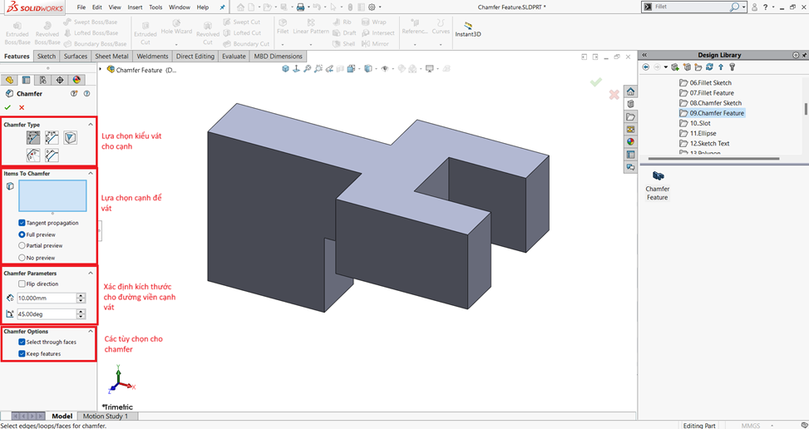Screen dimensions: 809x429
Task: Open the search type dropdown beside magnifier
Action: 744,7
